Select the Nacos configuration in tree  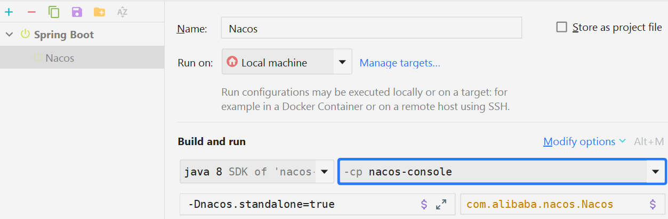[60, 57]
